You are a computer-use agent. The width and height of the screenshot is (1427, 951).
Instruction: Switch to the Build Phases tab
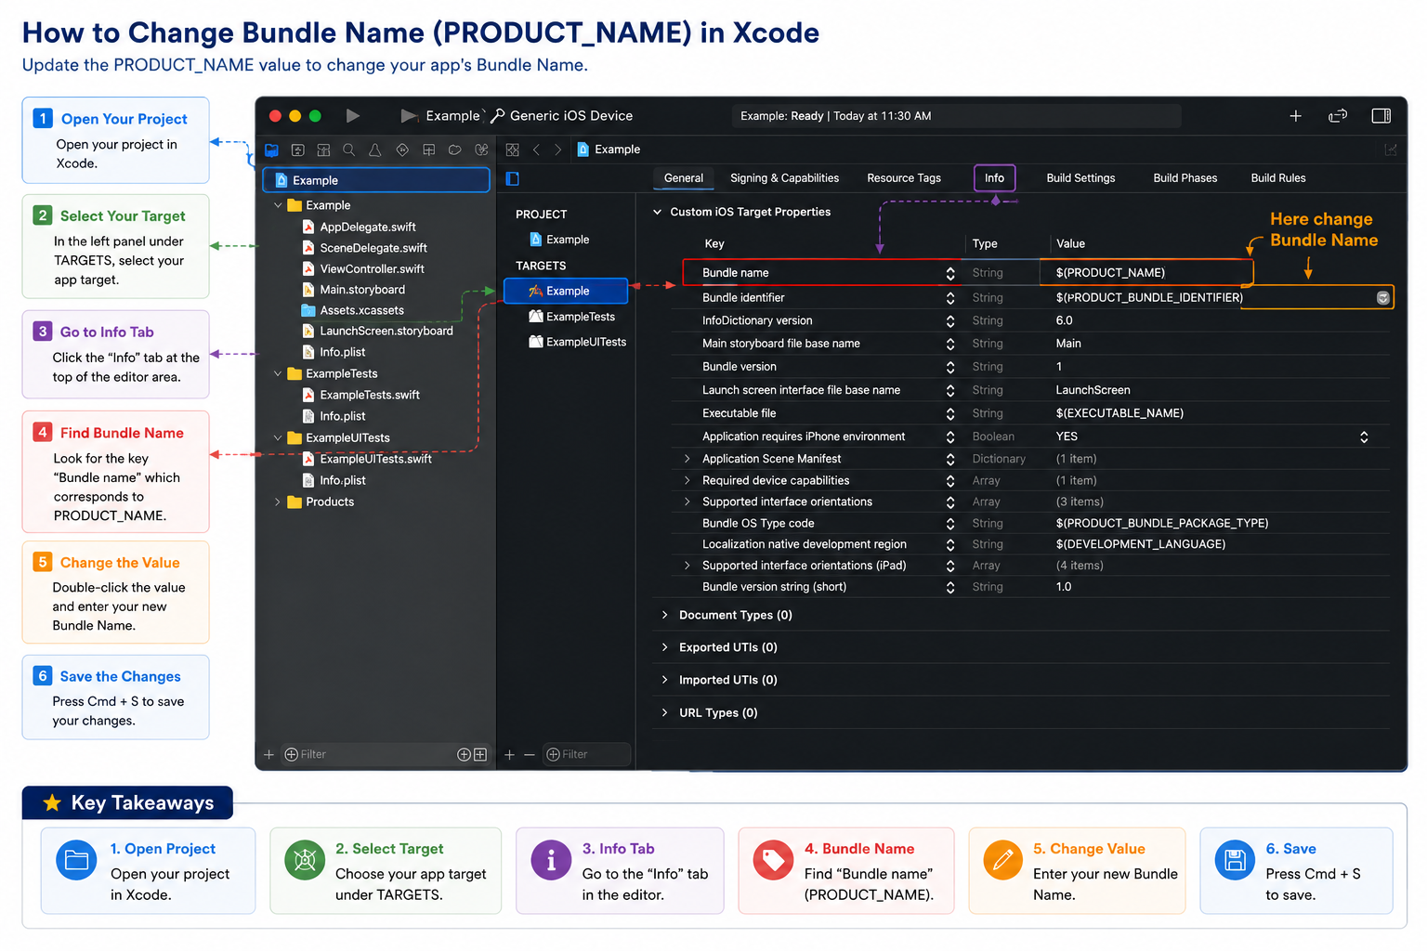pyautogui.click(x=1185, y=178)
